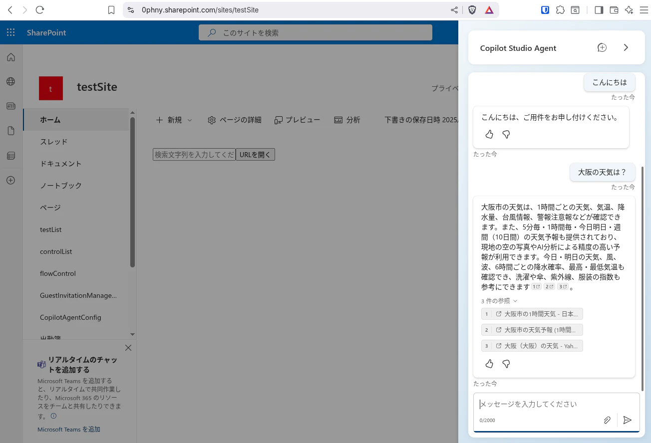Focus the Copilot message input box
This screenshot has height=443, width=651.
pyautogui.click(x=557, y=404)
